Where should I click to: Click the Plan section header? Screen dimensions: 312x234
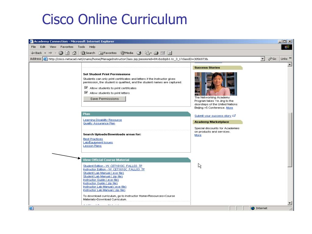(136, 114)
